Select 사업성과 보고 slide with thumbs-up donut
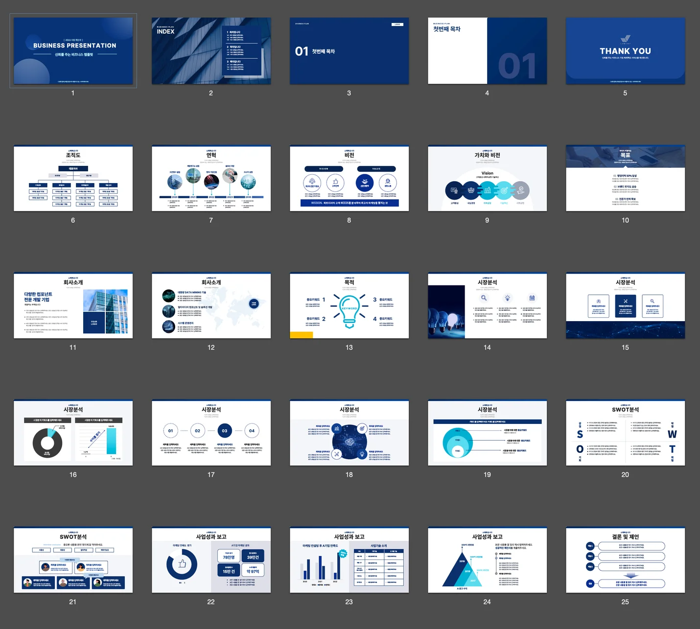Screen dimensions: 700x629 tap(211, 560)
